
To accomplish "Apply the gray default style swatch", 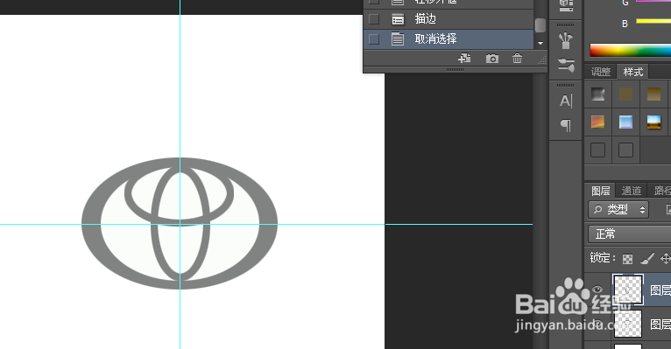I will tap(597, 94).
